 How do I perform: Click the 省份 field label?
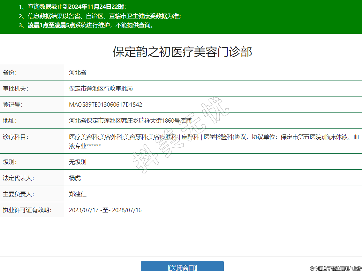10,72
